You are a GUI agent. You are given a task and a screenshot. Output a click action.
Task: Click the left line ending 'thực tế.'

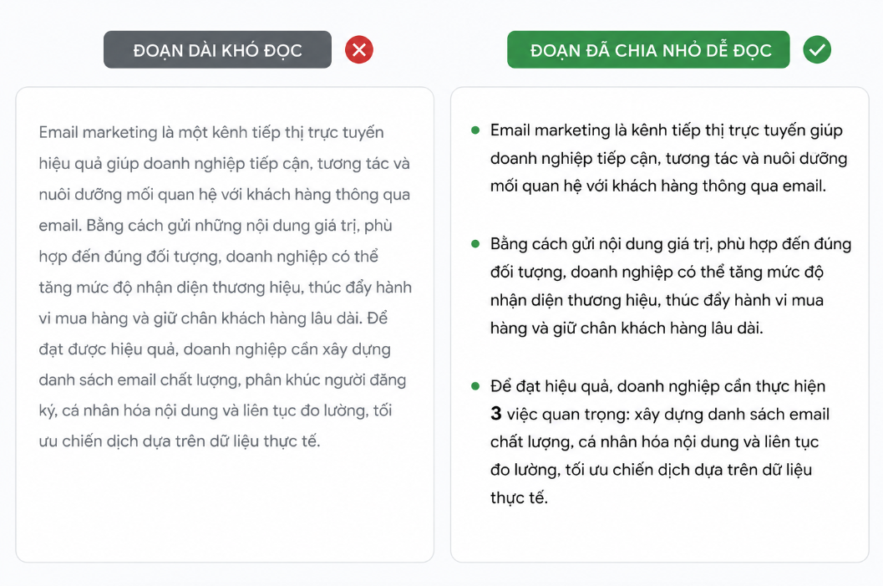coord(180,441)
